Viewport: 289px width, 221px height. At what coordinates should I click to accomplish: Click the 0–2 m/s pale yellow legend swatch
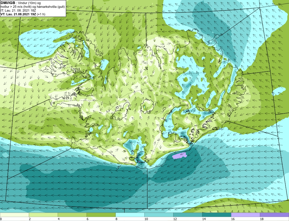(x=14, y=215)
